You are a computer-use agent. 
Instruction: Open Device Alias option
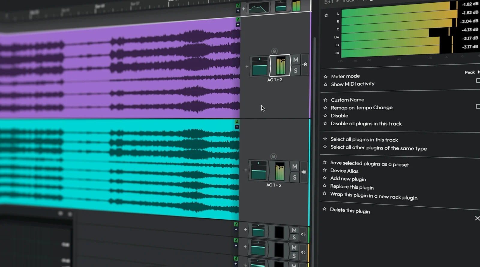click(x=344, y=171)
